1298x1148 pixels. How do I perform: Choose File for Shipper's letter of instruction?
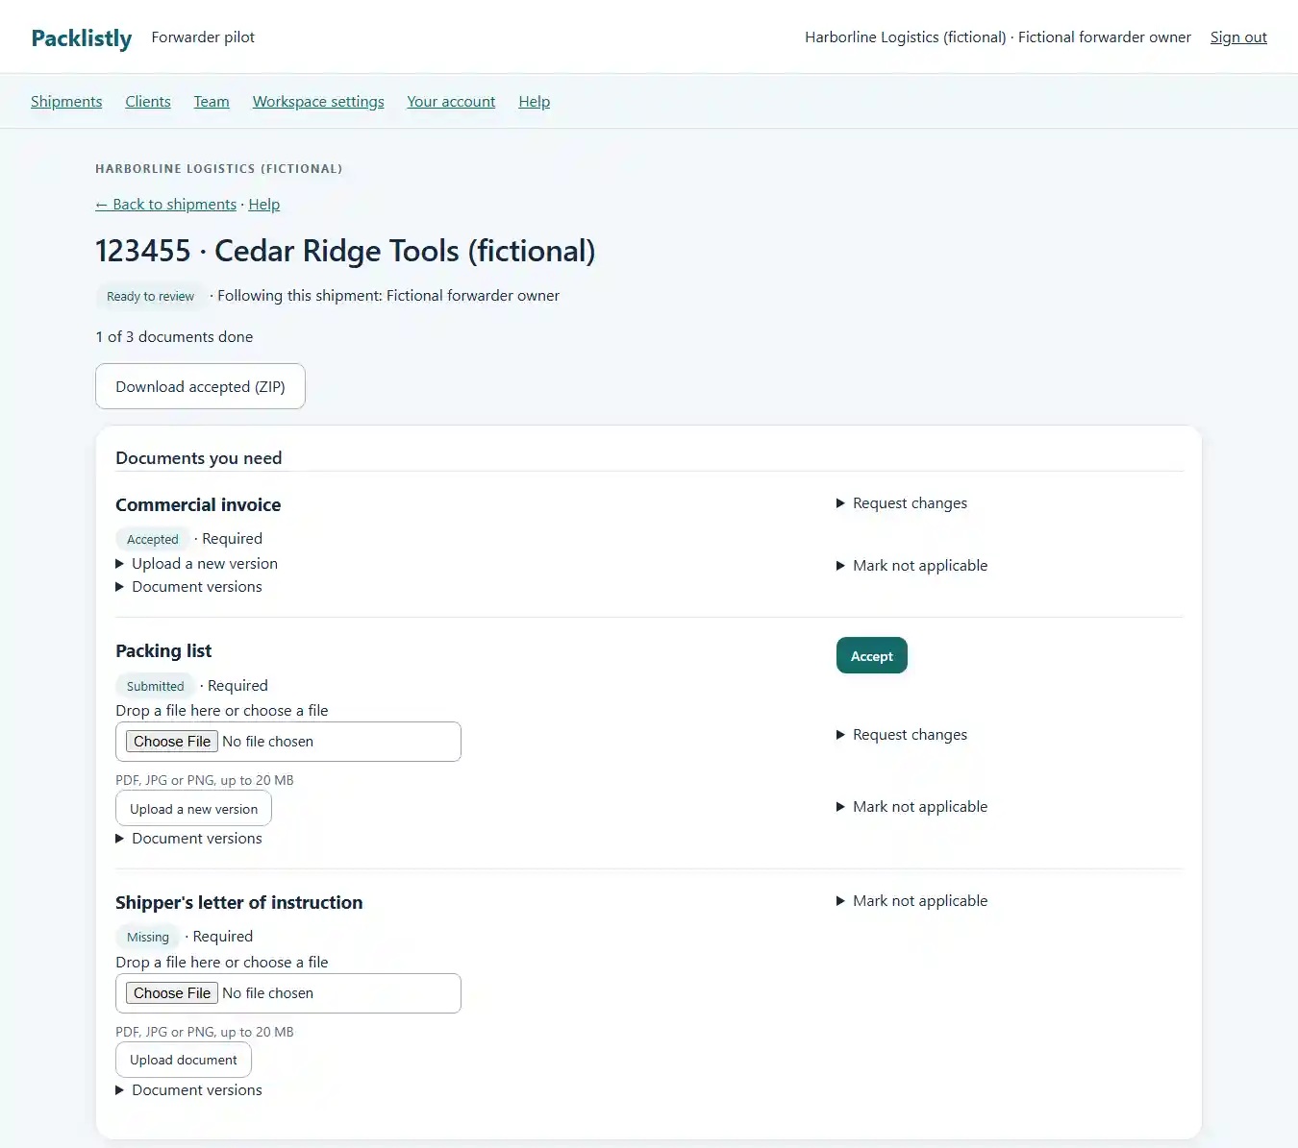[172, 993]
